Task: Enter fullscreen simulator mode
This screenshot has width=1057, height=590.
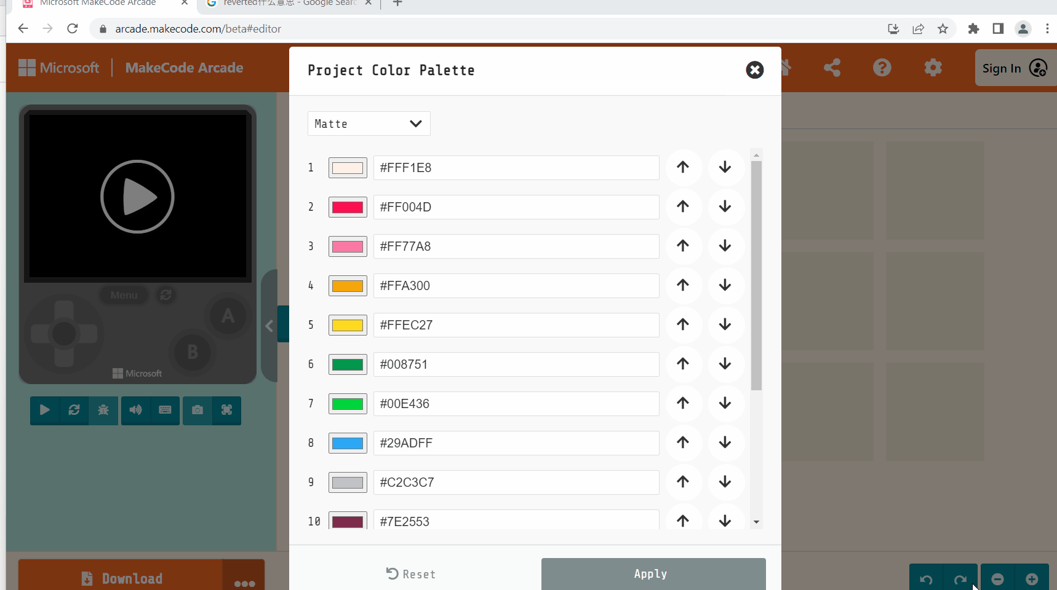Action: point(226,411)
